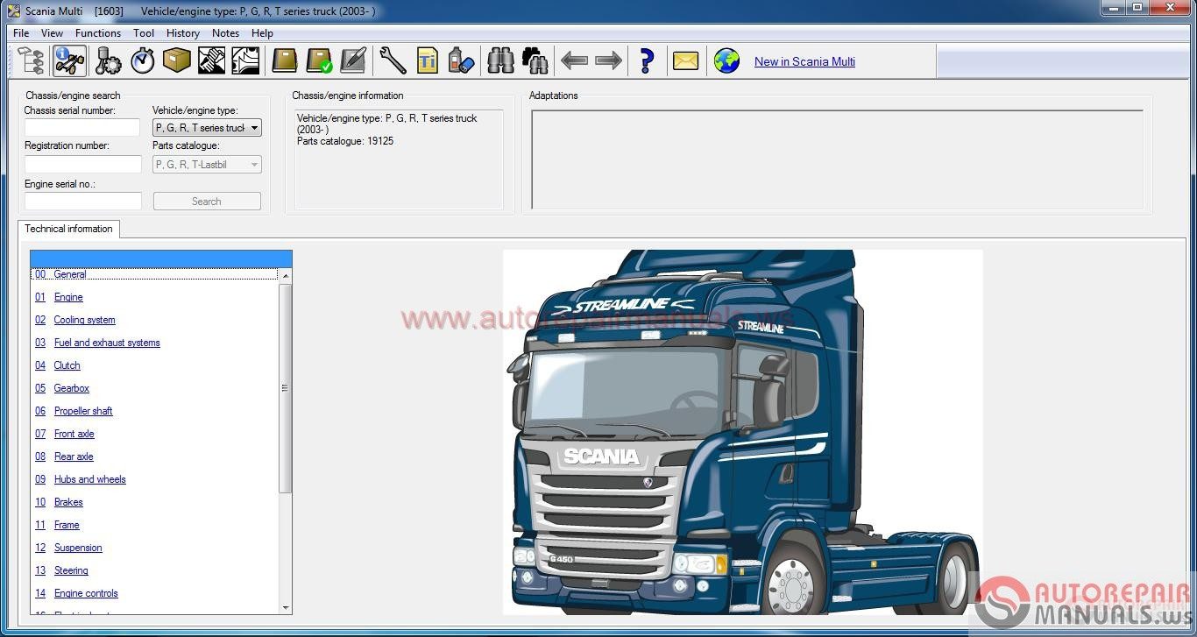The width and height of the screenshot is (1197, 637).
Task: Open the Suspension section link
Action: [x=78, y=548]
